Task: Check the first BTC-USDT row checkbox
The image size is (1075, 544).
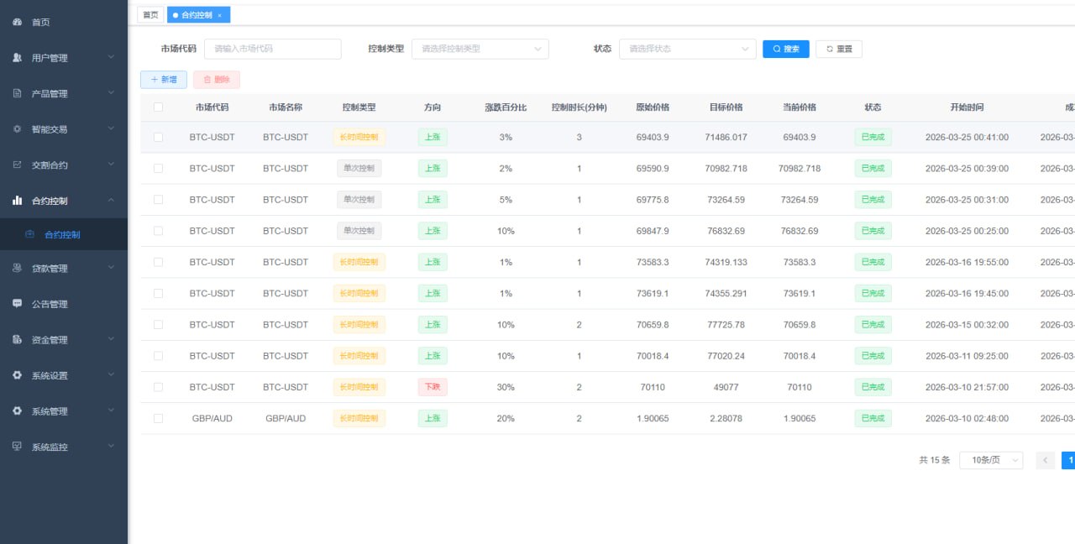Action: click(x=158, y=137)
